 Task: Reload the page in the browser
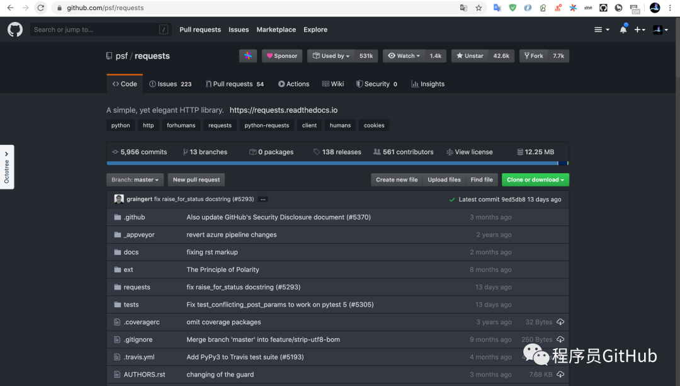point(40,8)
